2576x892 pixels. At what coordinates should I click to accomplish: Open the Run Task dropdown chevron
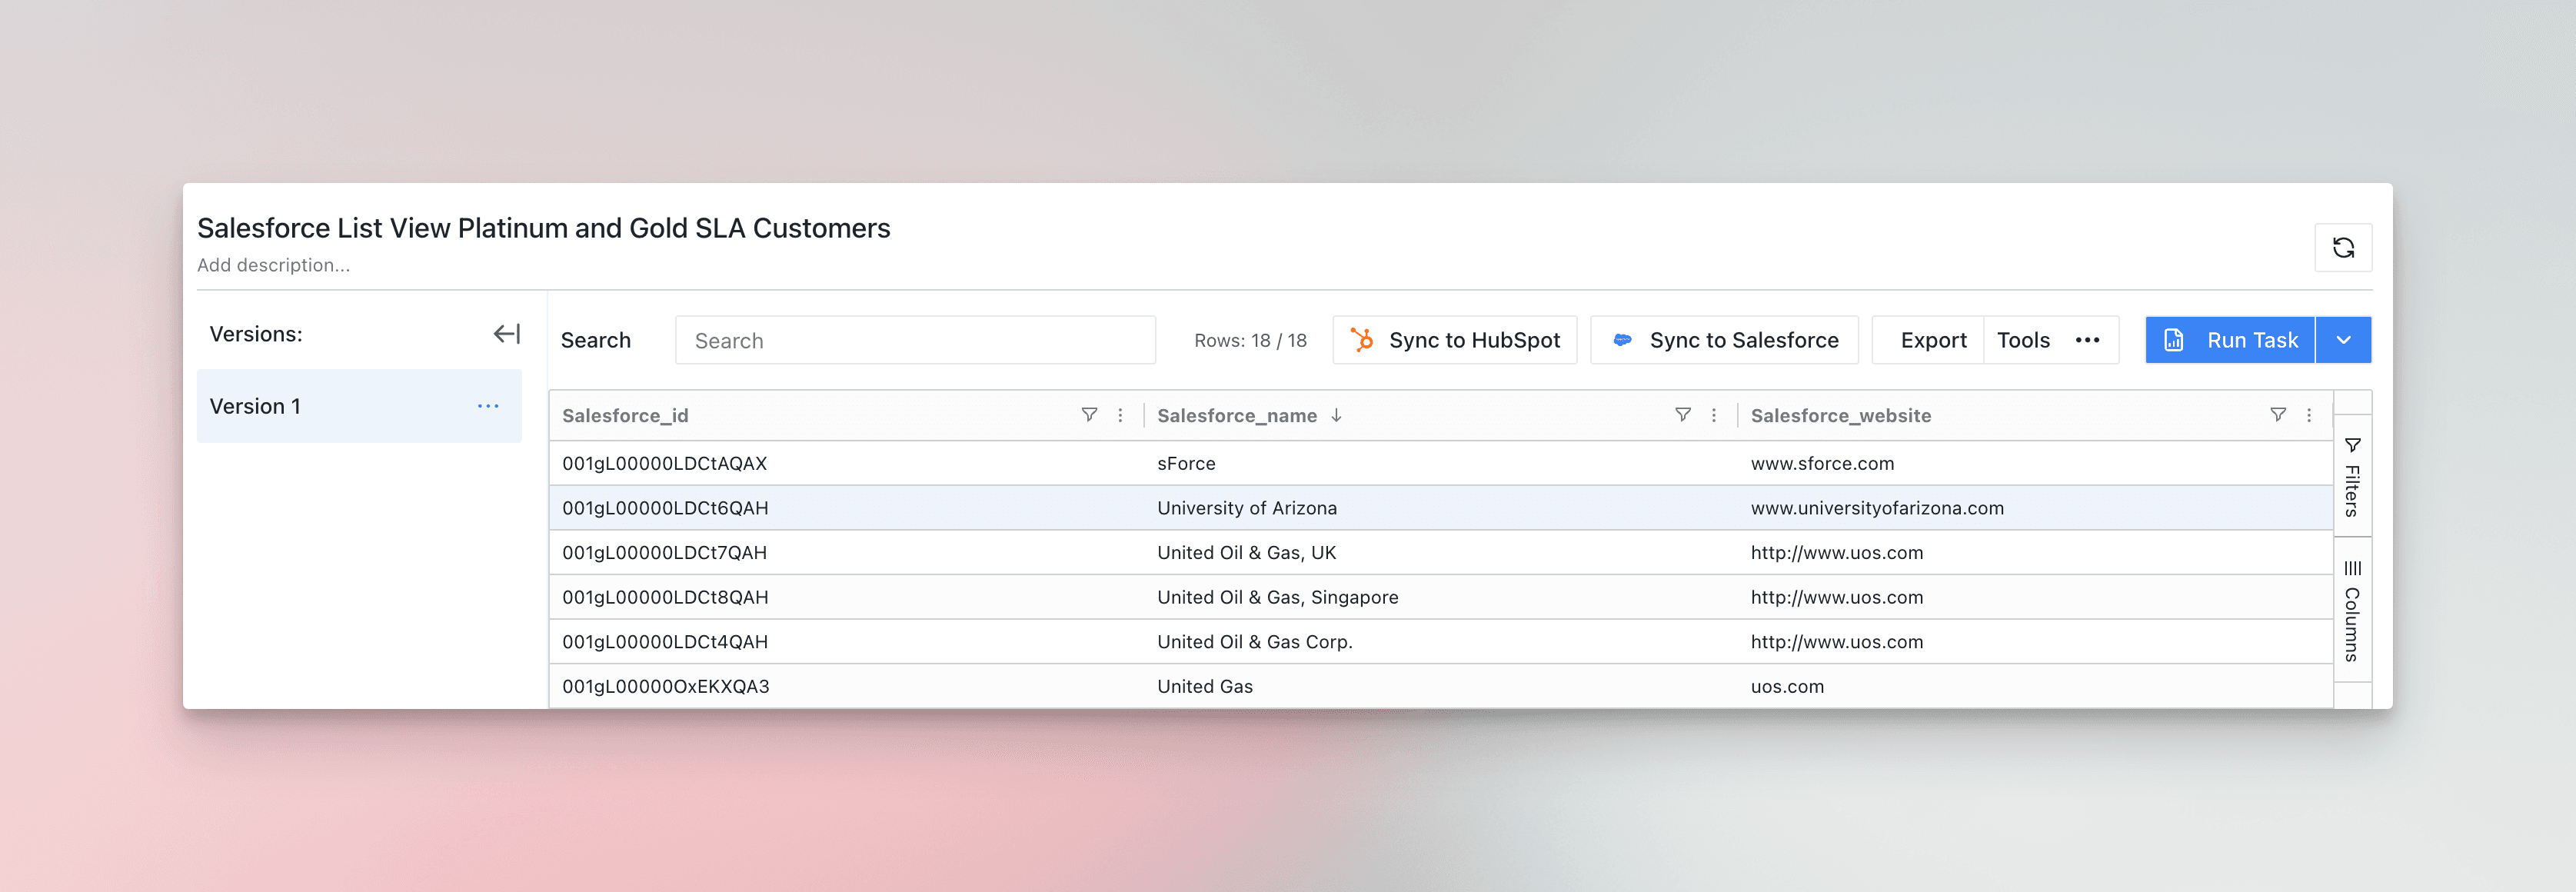tap(2344, 340)
